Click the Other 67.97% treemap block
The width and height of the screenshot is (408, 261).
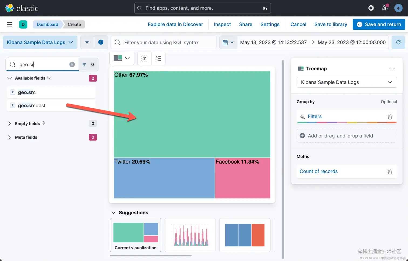[192, 114]
